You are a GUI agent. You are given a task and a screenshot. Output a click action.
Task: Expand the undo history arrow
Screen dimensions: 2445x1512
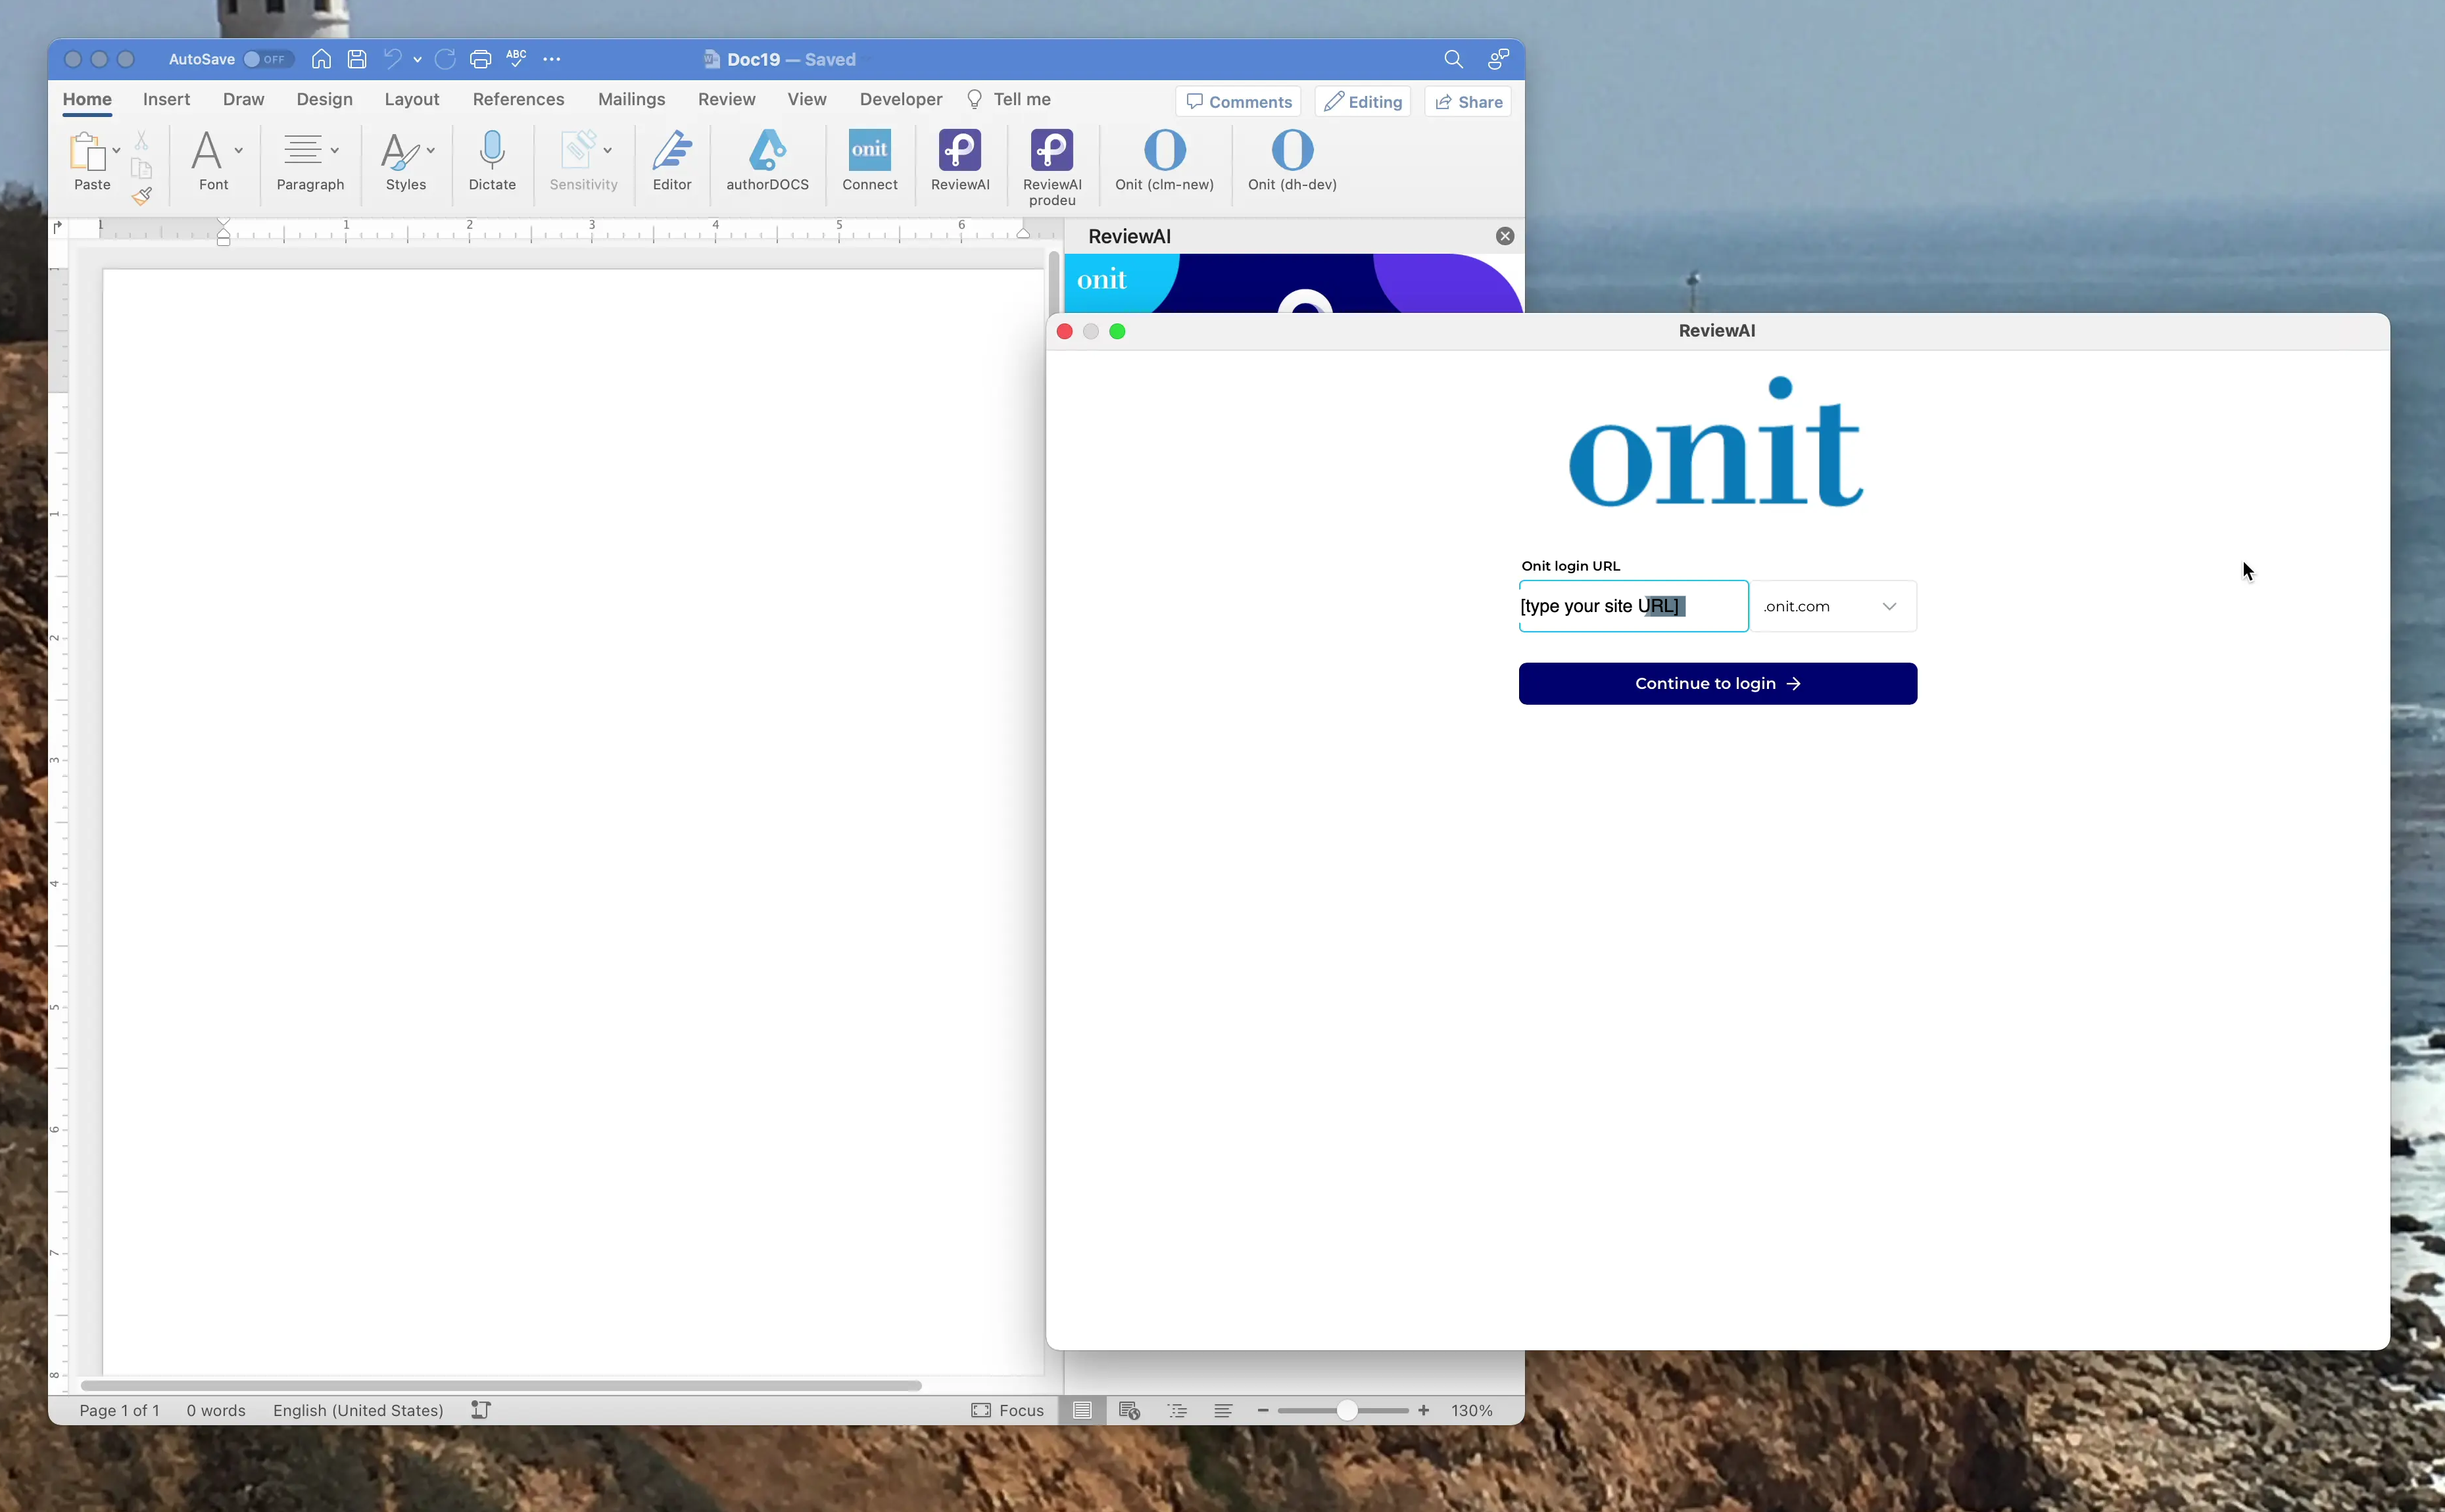click(417, 59)
